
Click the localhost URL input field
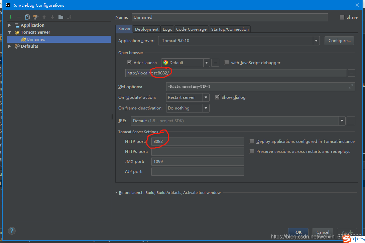coord(236,73)
